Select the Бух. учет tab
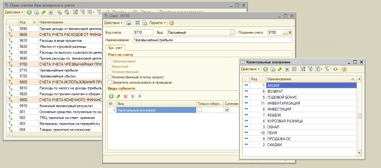Screen dimensions: 381x168 click(x=115, y=48)
